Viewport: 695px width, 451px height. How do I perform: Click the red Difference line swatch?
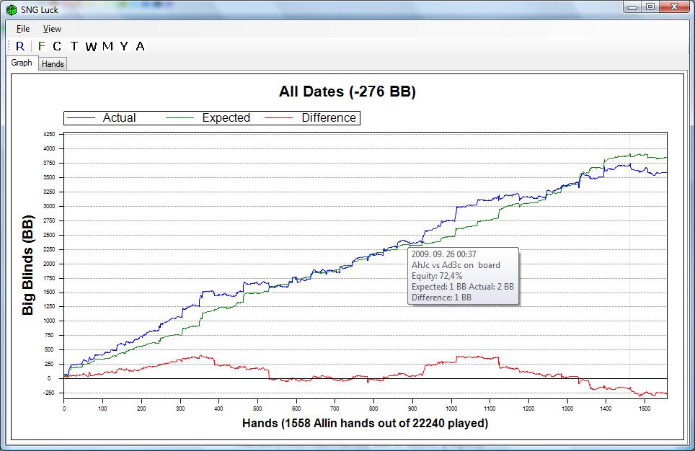pos(279,118)
